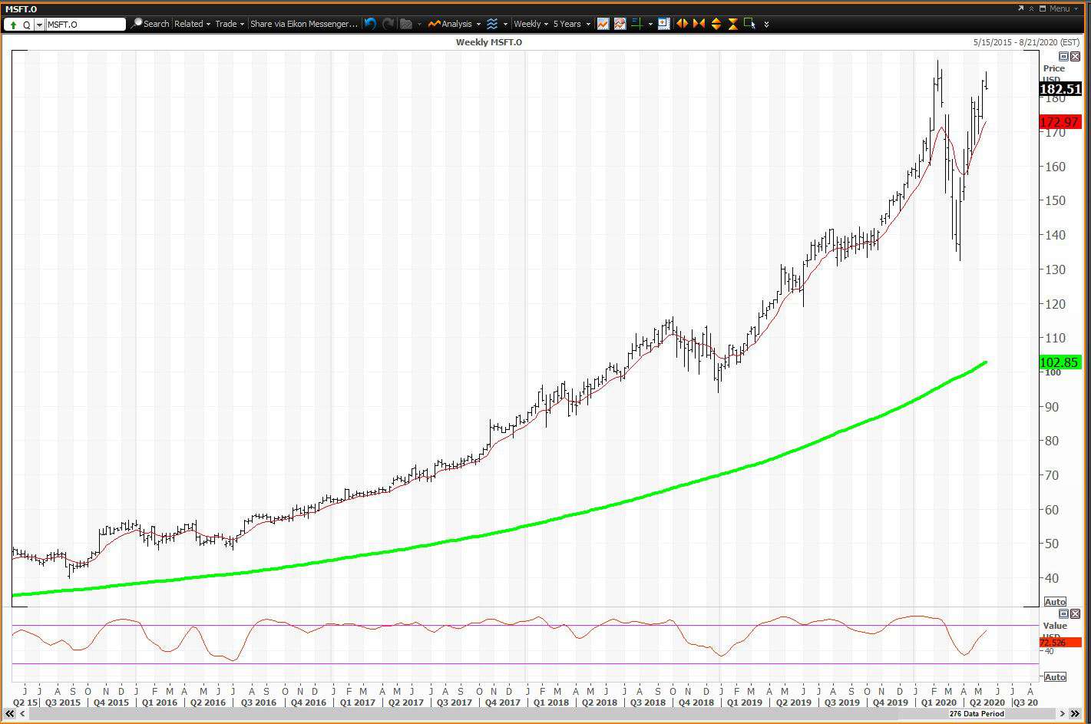
Task: Expand the chart type dropdown arrow
Action: (x=650, y=25)
